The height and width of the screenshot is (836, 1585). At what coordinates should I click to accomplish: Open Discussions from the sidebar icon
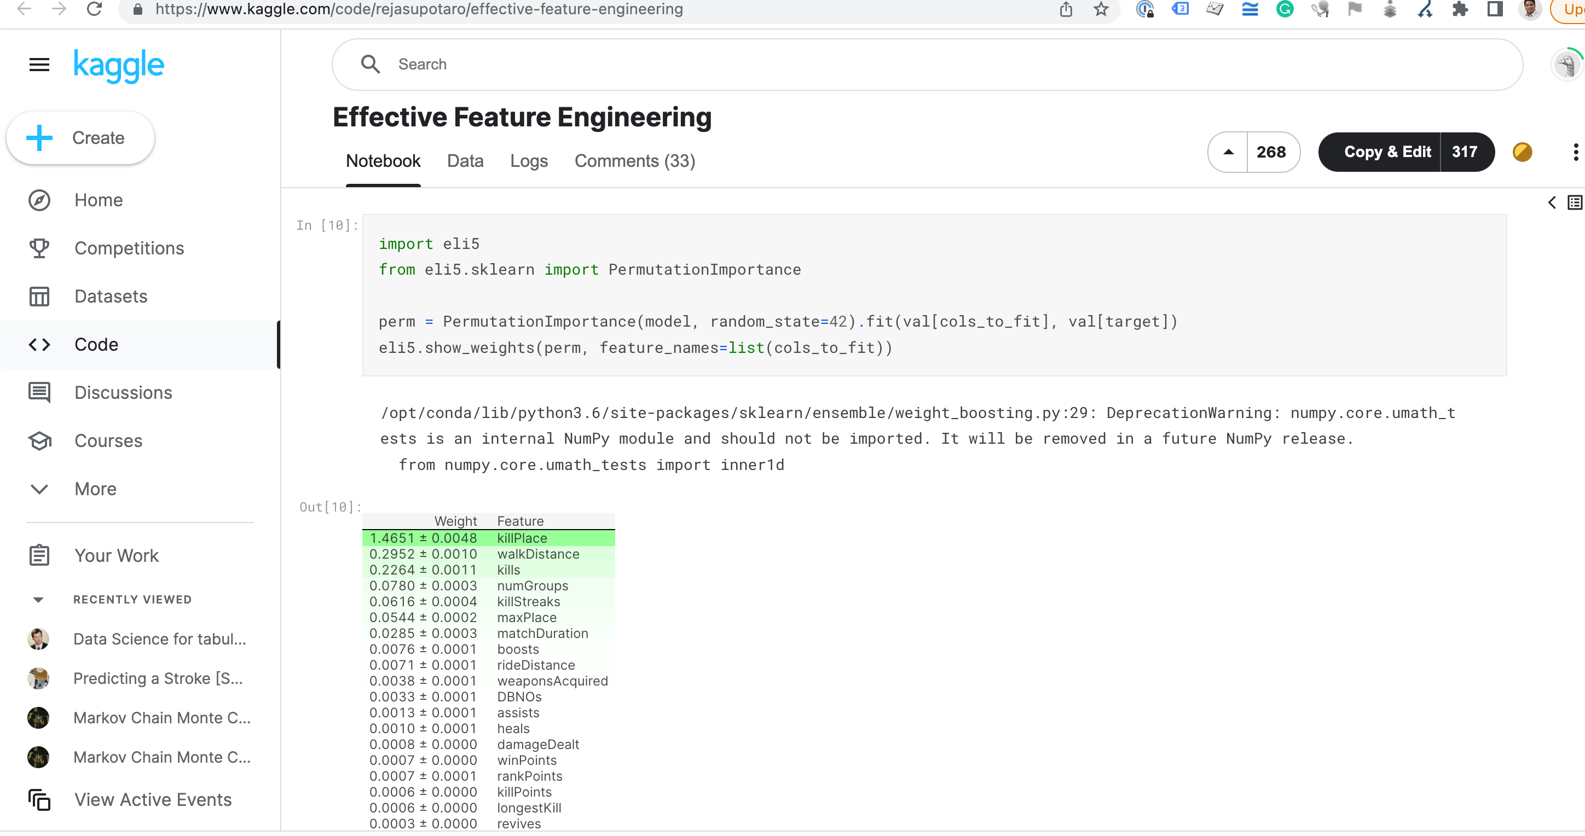(39, 392)
